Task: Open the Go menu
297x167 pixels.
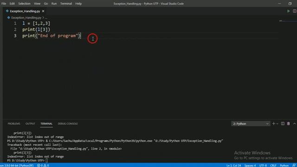Action: 46,4
